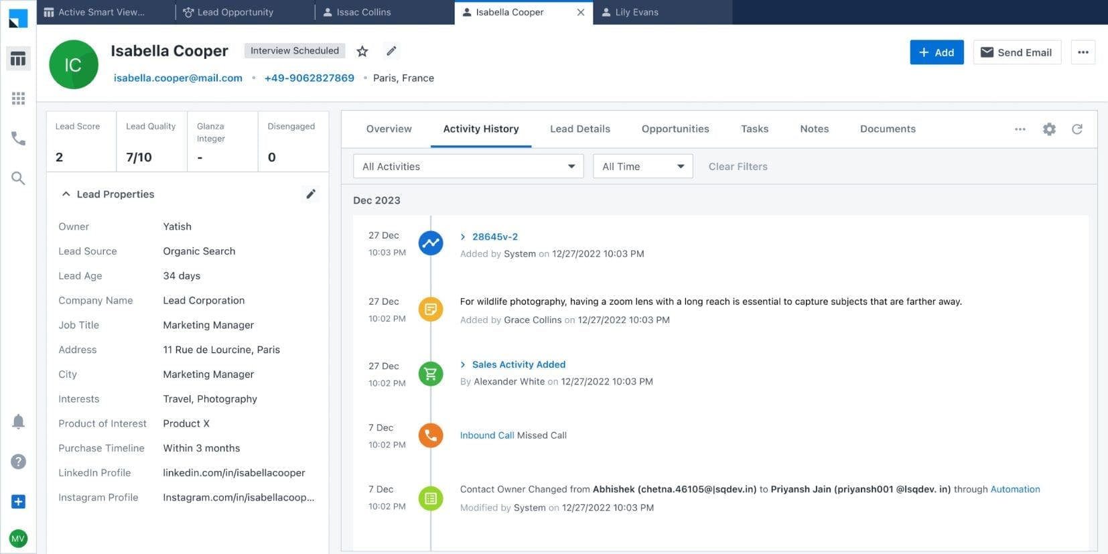Open the help question mark icon
The height and width of the screenshot is (554, 1108).
tap(18, 462)
